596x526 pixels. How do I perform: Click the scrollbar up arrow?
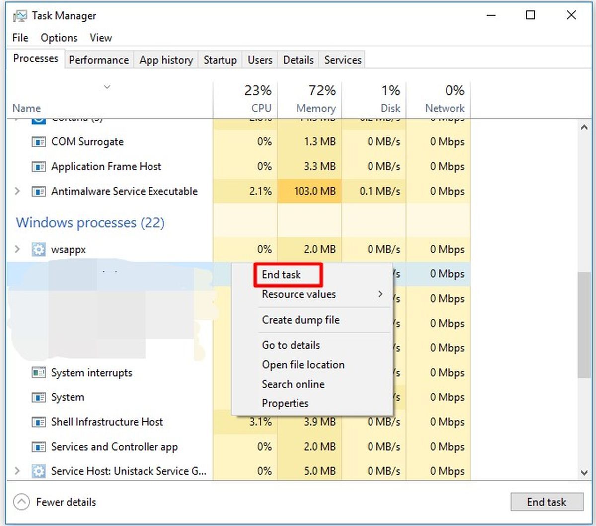click(x=584, y=128)
